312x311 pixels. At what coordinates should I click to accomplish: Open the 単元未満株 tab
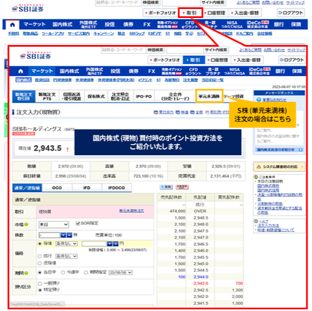[x=209, y=96]
